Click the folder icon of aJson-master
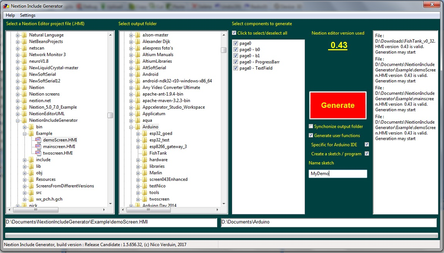This screenshot has height=253, width=444. (x=137, y=35)
